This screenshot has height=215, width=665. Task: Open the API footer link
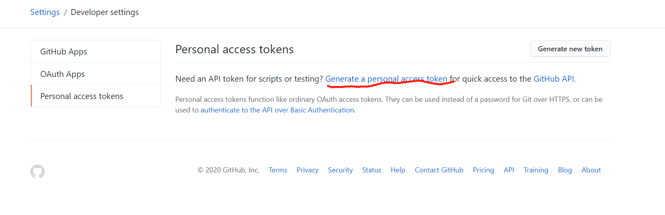tap(509, 170)
